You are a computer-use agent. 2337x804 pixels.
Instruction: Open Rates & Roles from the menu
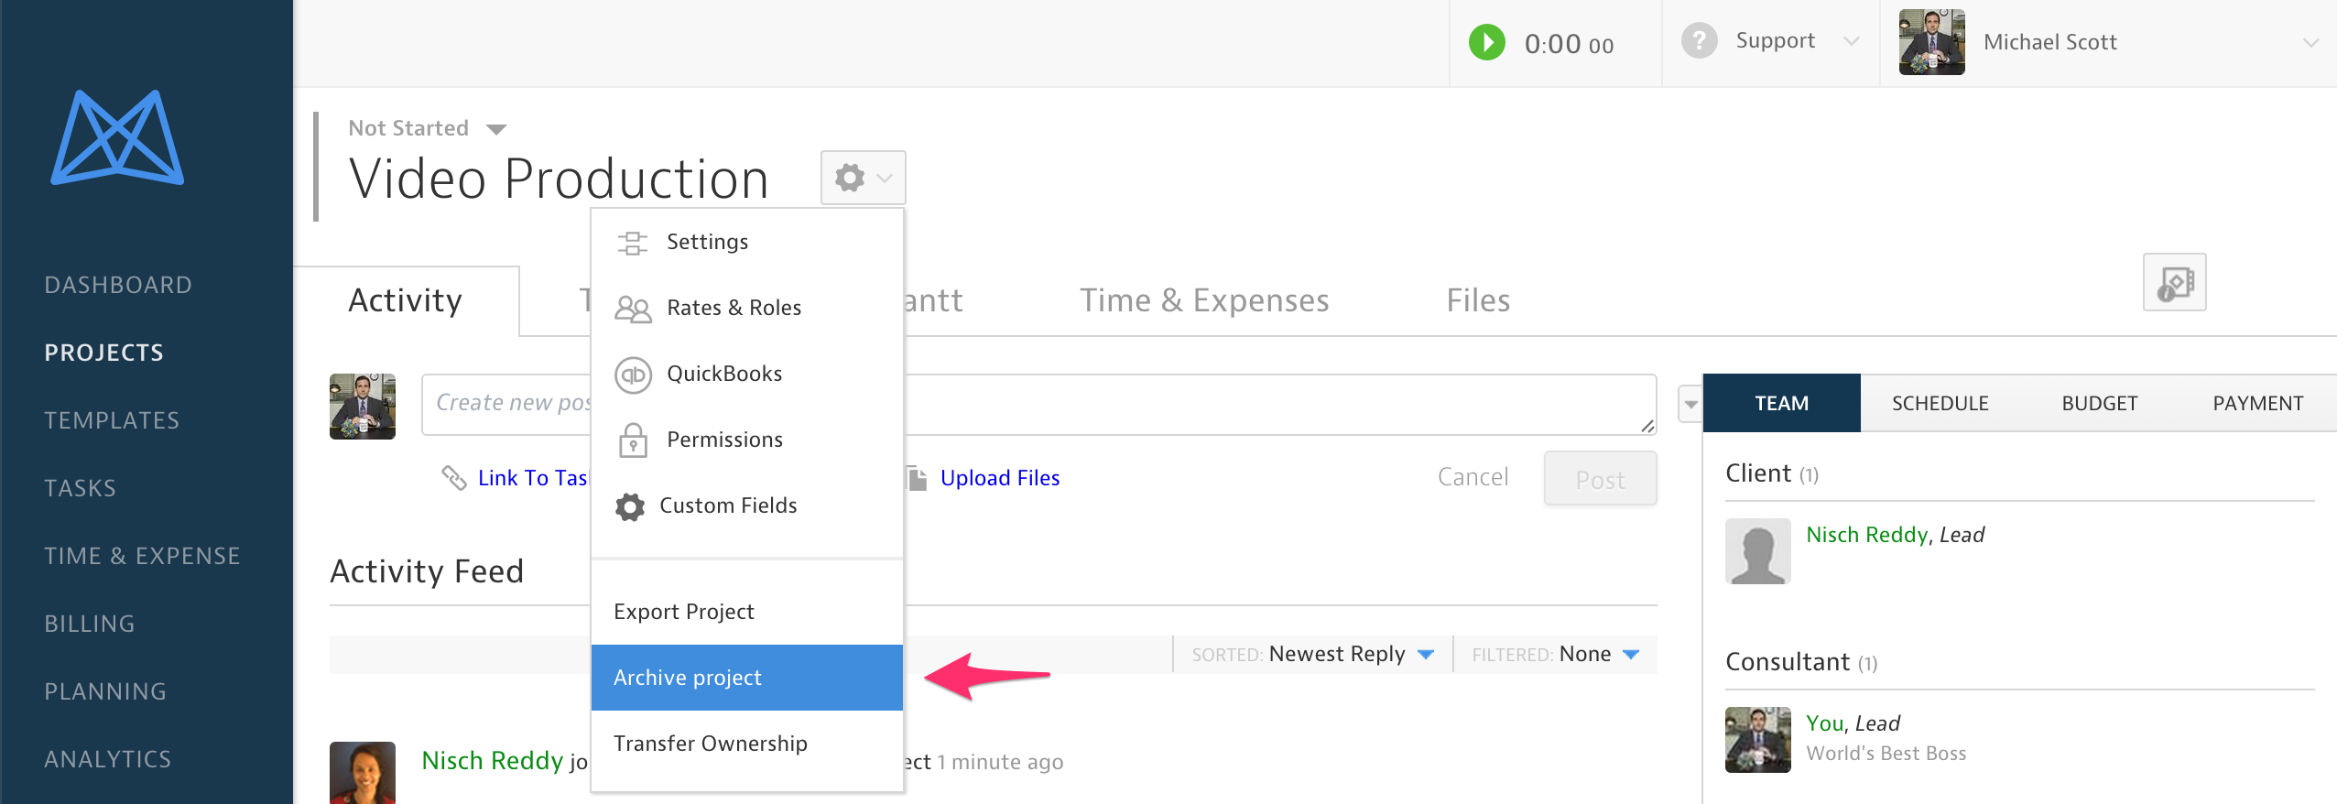(733, 308)
